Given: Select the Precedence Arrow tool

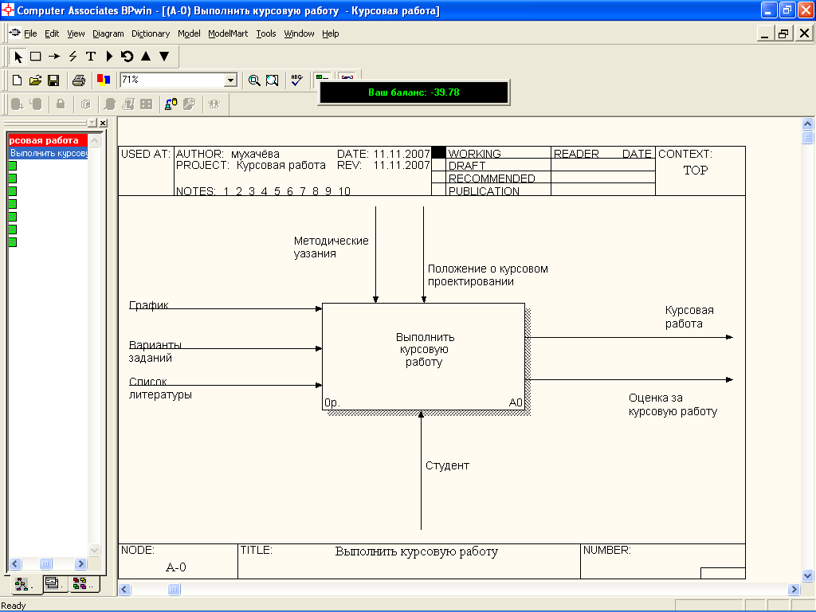Looking at the screenshot, I should 54,57.
